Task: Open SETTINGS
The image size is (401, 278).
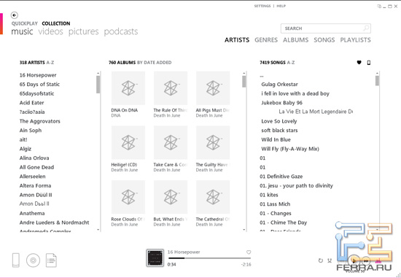Action: click(x=262, y=6)
